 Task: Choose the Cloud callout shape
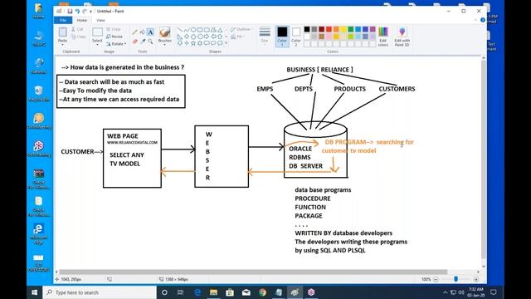[x=220, y=43]
